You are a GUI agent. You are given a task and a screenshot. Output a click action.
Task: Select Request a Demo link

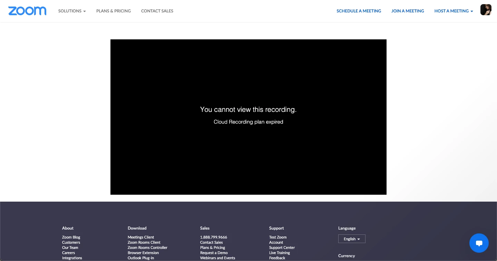click(214, 253)
